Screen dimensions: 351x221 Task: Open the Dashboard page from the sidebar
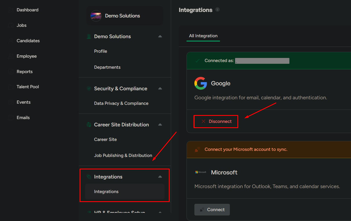coord(28,10)
